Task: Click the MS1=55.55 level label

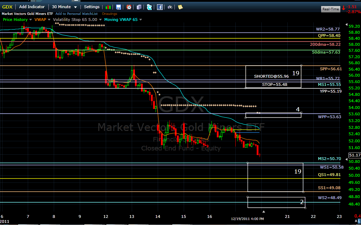Action: 329,84
